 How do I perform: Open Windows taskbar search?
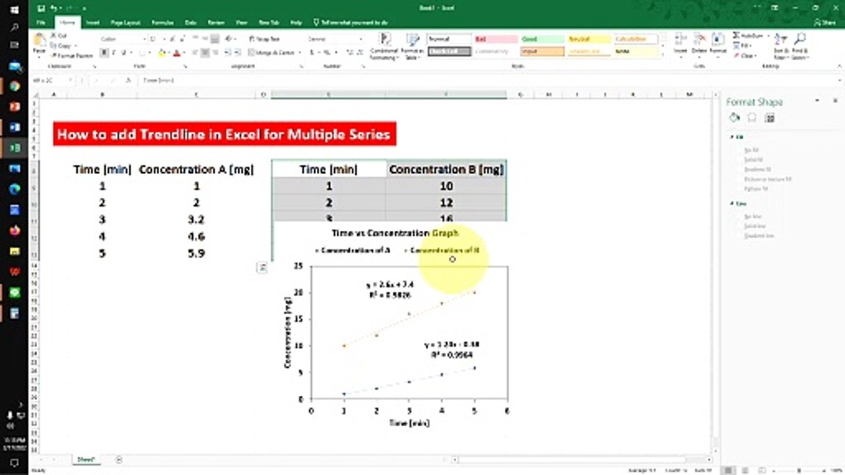[x=14, y=26]
